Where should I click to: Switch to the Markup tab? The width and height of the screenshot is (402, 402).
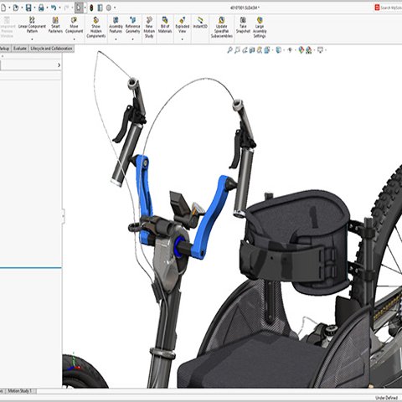pyautogui.click(x=5, y=49)
